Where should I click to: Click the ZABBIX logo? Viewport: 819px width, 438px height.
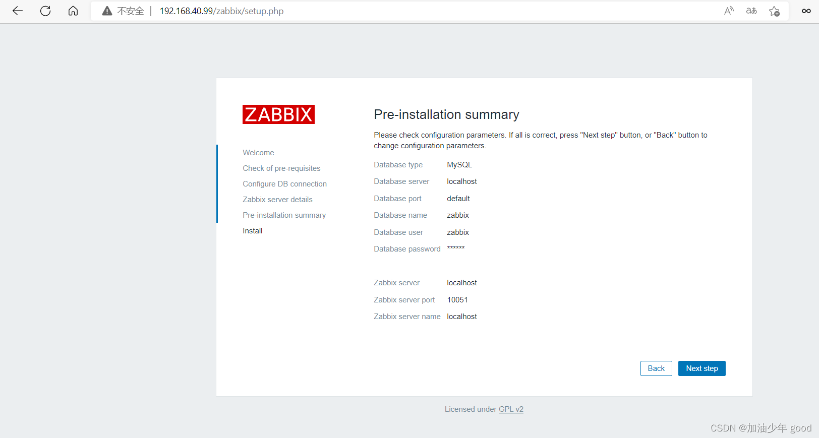coord(278,114)
